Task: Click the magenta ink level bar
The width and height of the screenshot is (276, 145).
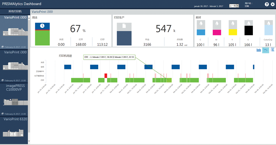Action: tap(217, 32)
